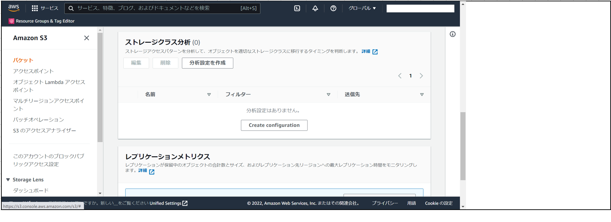Open the info panel icon at right
This screenshot has width=611, height=222.
(453, 34)
